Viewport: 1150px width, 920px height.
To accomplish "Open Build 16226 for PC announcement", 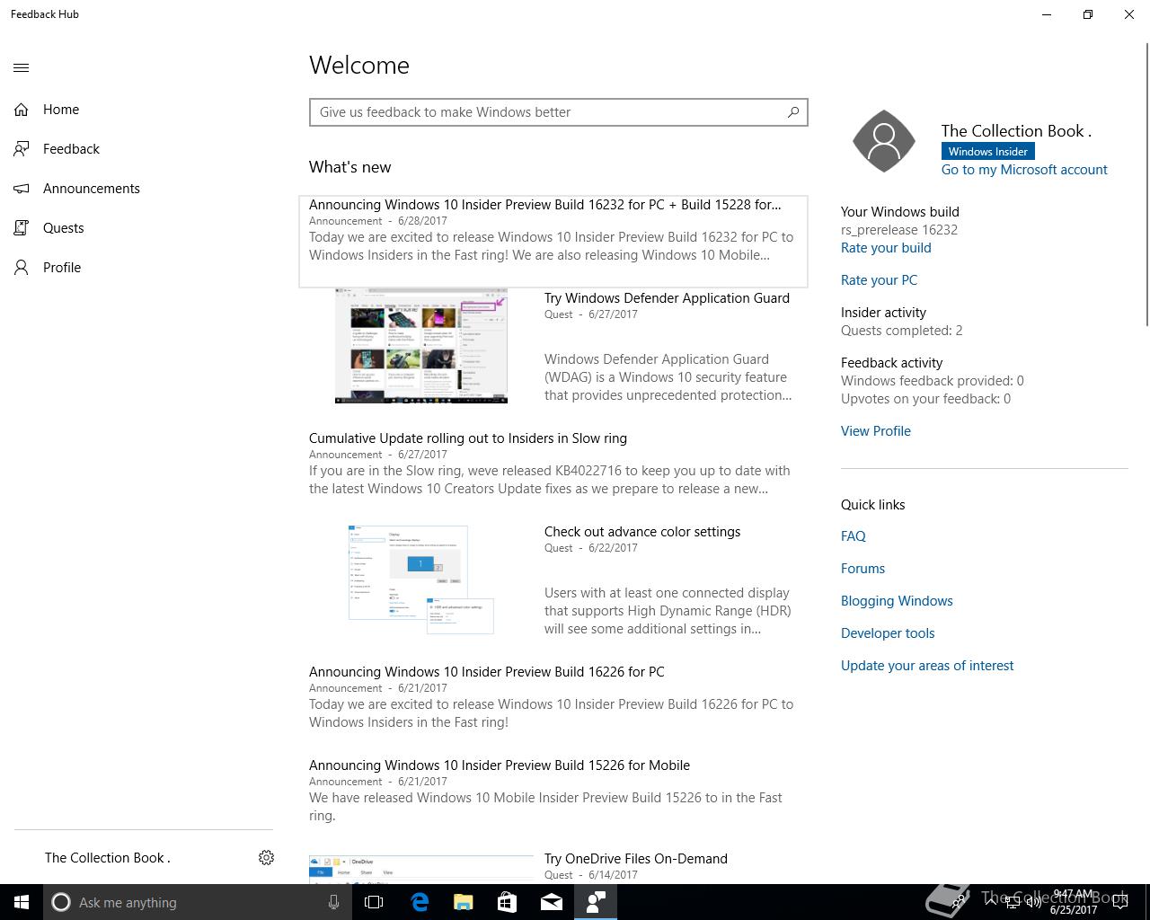I will pyautogui.click(x=487, y=672).
